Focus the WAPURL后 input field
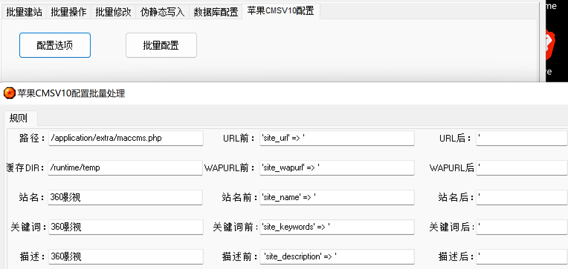The width and height of the screenshot is (568, 269). 522,168
